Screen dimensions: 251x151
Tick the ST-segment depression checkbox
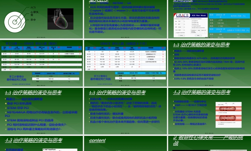click(x=192, y=26)
